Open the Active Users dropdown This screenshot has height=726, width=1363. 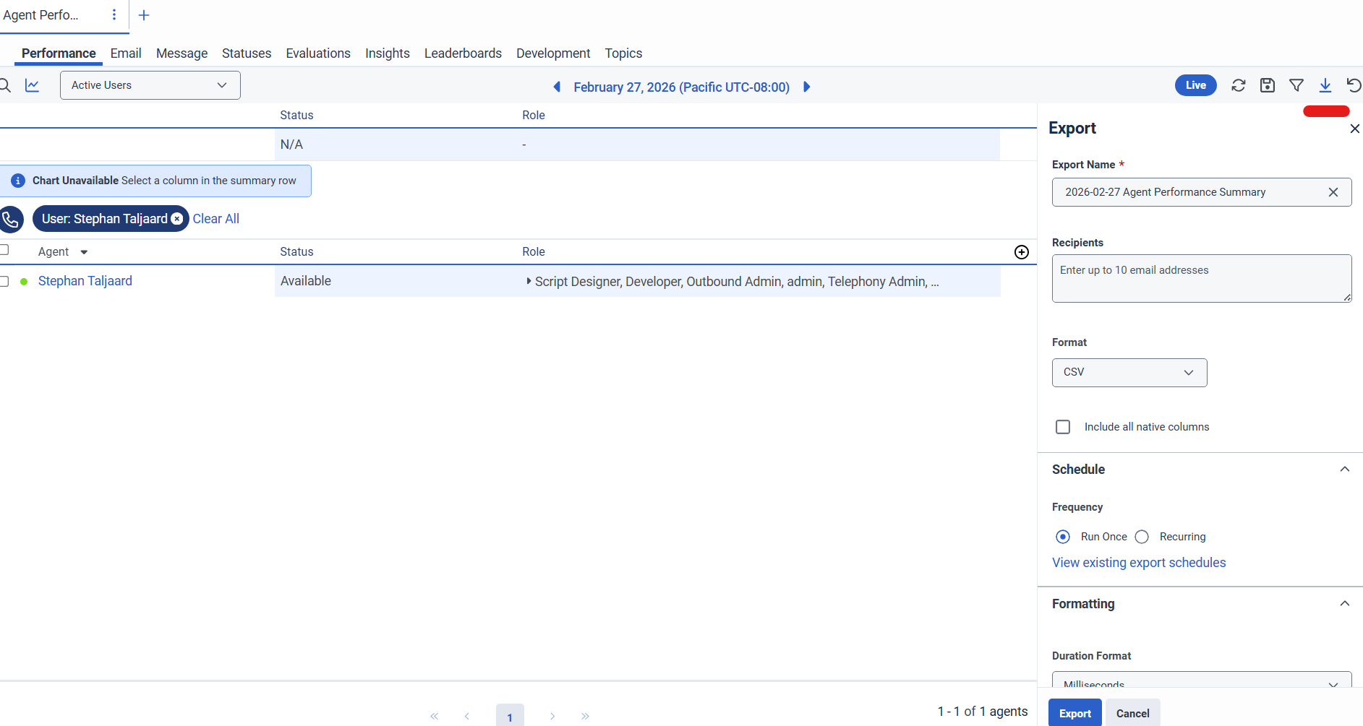(150, 85)
